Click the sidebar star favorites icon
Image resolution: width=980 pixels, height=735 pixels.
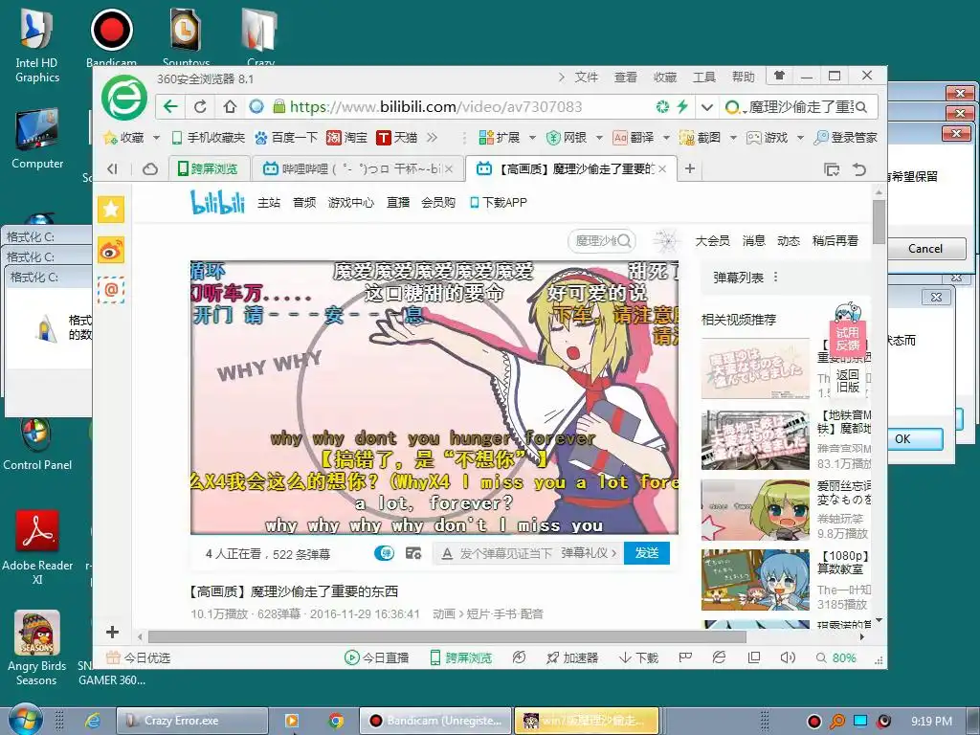[111, 209]
